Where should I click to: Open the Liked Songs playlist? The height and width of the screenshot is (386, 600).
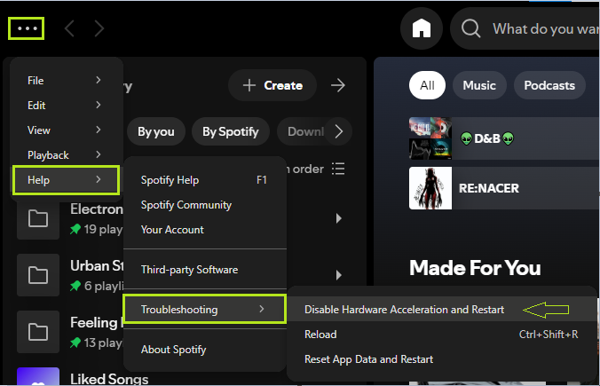pos(109,379)
